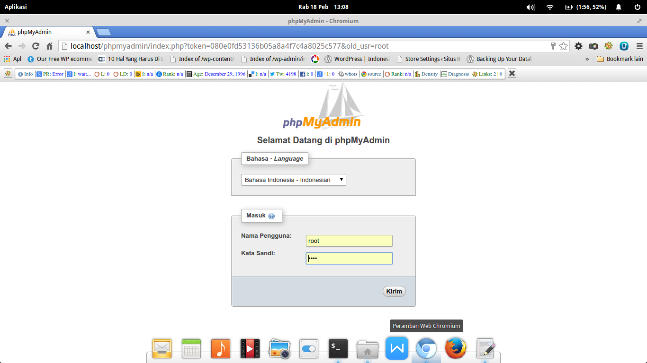
Task: Launch the Mail app from dock
Action: pos(162,349)
